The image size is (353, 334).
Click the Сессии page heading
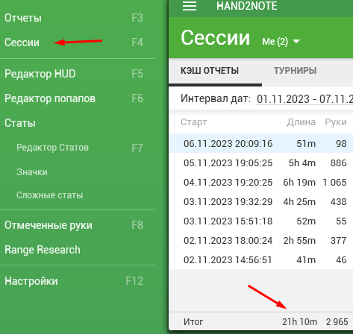point(215,38)
